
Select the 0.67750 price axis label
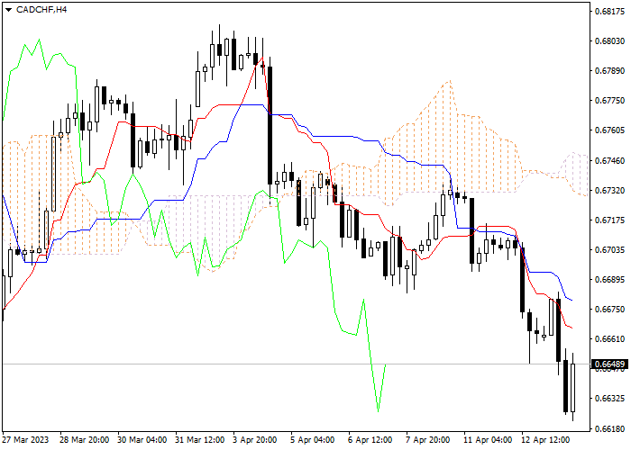(x=610, y=101)
